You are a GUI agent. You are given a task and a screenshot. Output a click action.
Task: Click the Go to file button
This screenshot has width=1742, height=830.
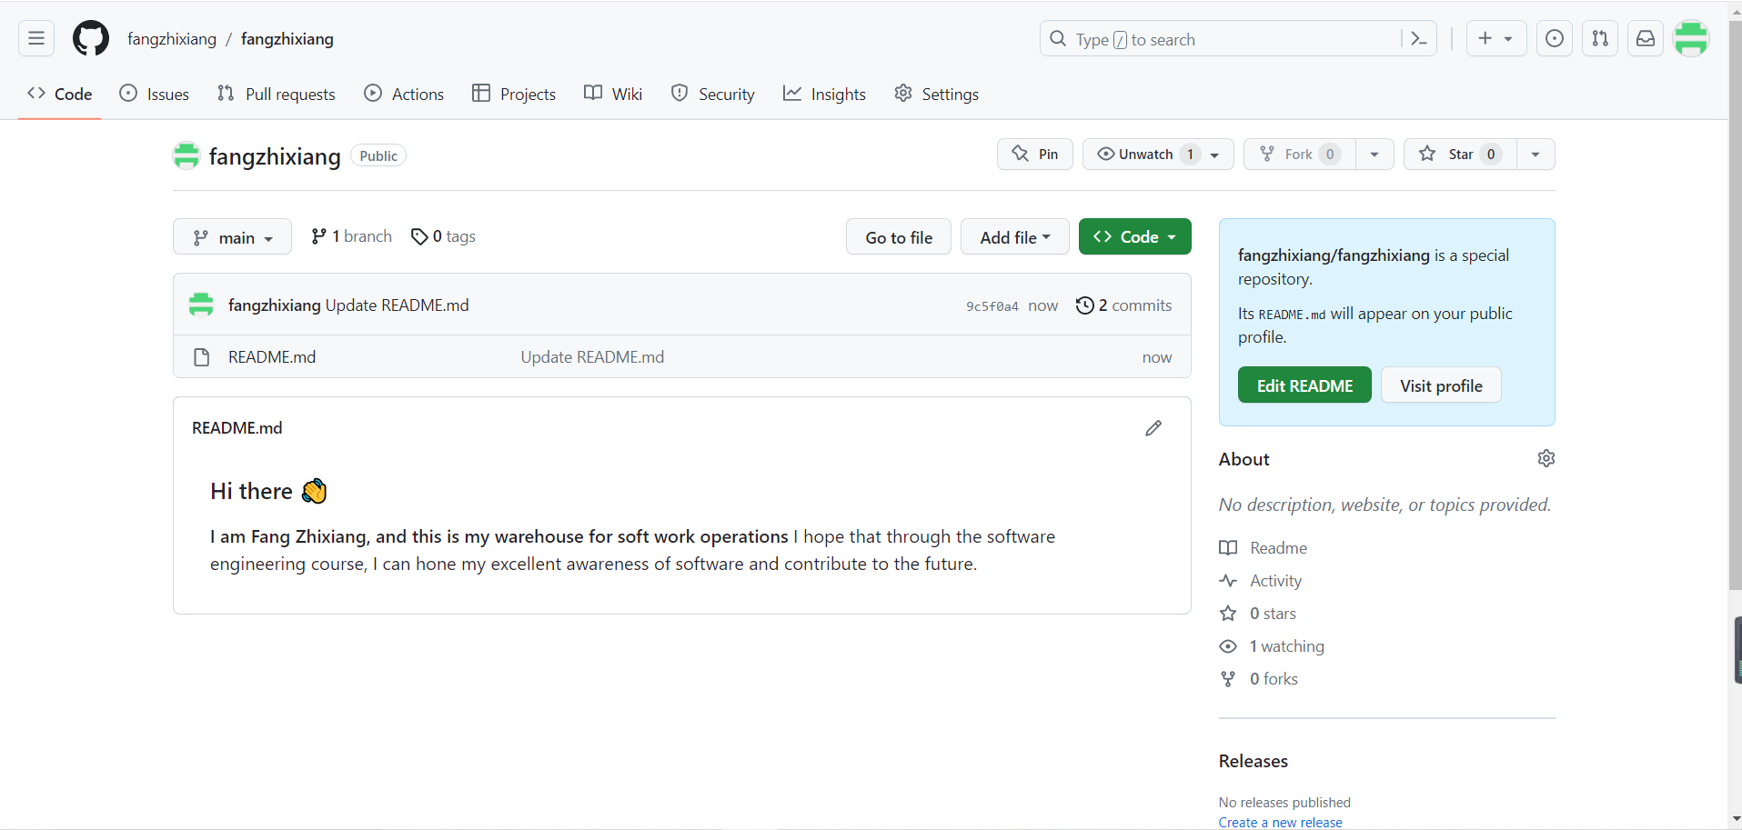point(899,237)
